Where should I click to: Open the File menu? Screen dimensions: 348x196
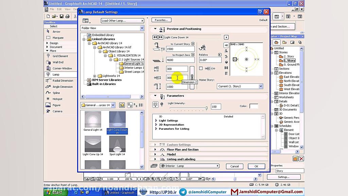click(52, 9)
